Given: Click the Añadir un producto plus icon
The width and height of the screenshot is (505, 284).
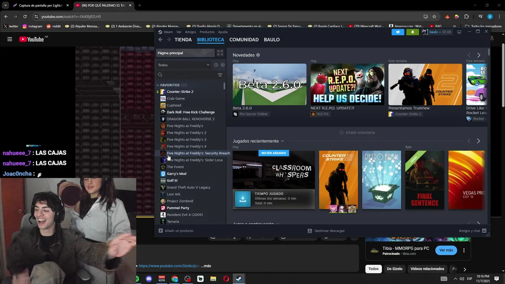Looking at the screenshot, I should tap(161, 231).
